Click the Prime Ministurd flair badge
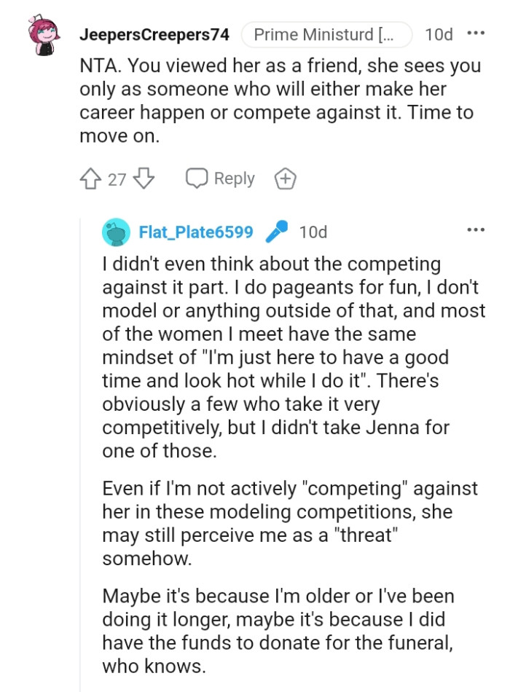 (326, 34)
